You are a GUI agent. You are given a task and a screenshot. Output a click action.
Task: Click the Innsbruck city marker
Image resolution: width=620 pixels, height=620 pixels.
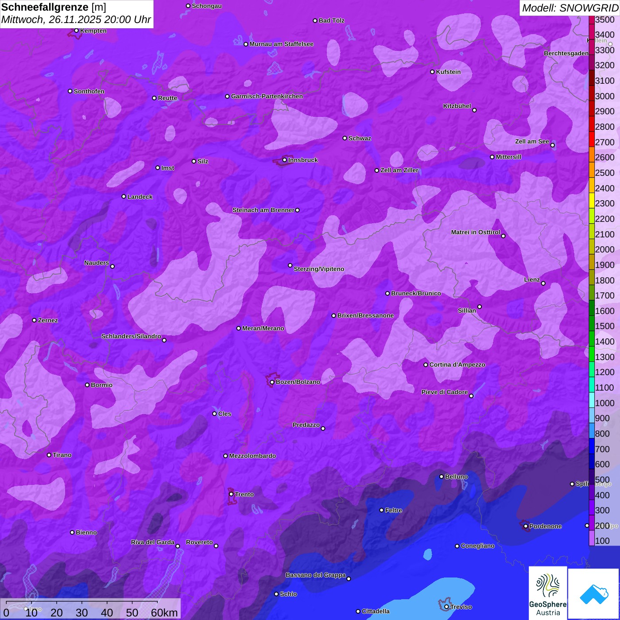[x=284, y=160]
